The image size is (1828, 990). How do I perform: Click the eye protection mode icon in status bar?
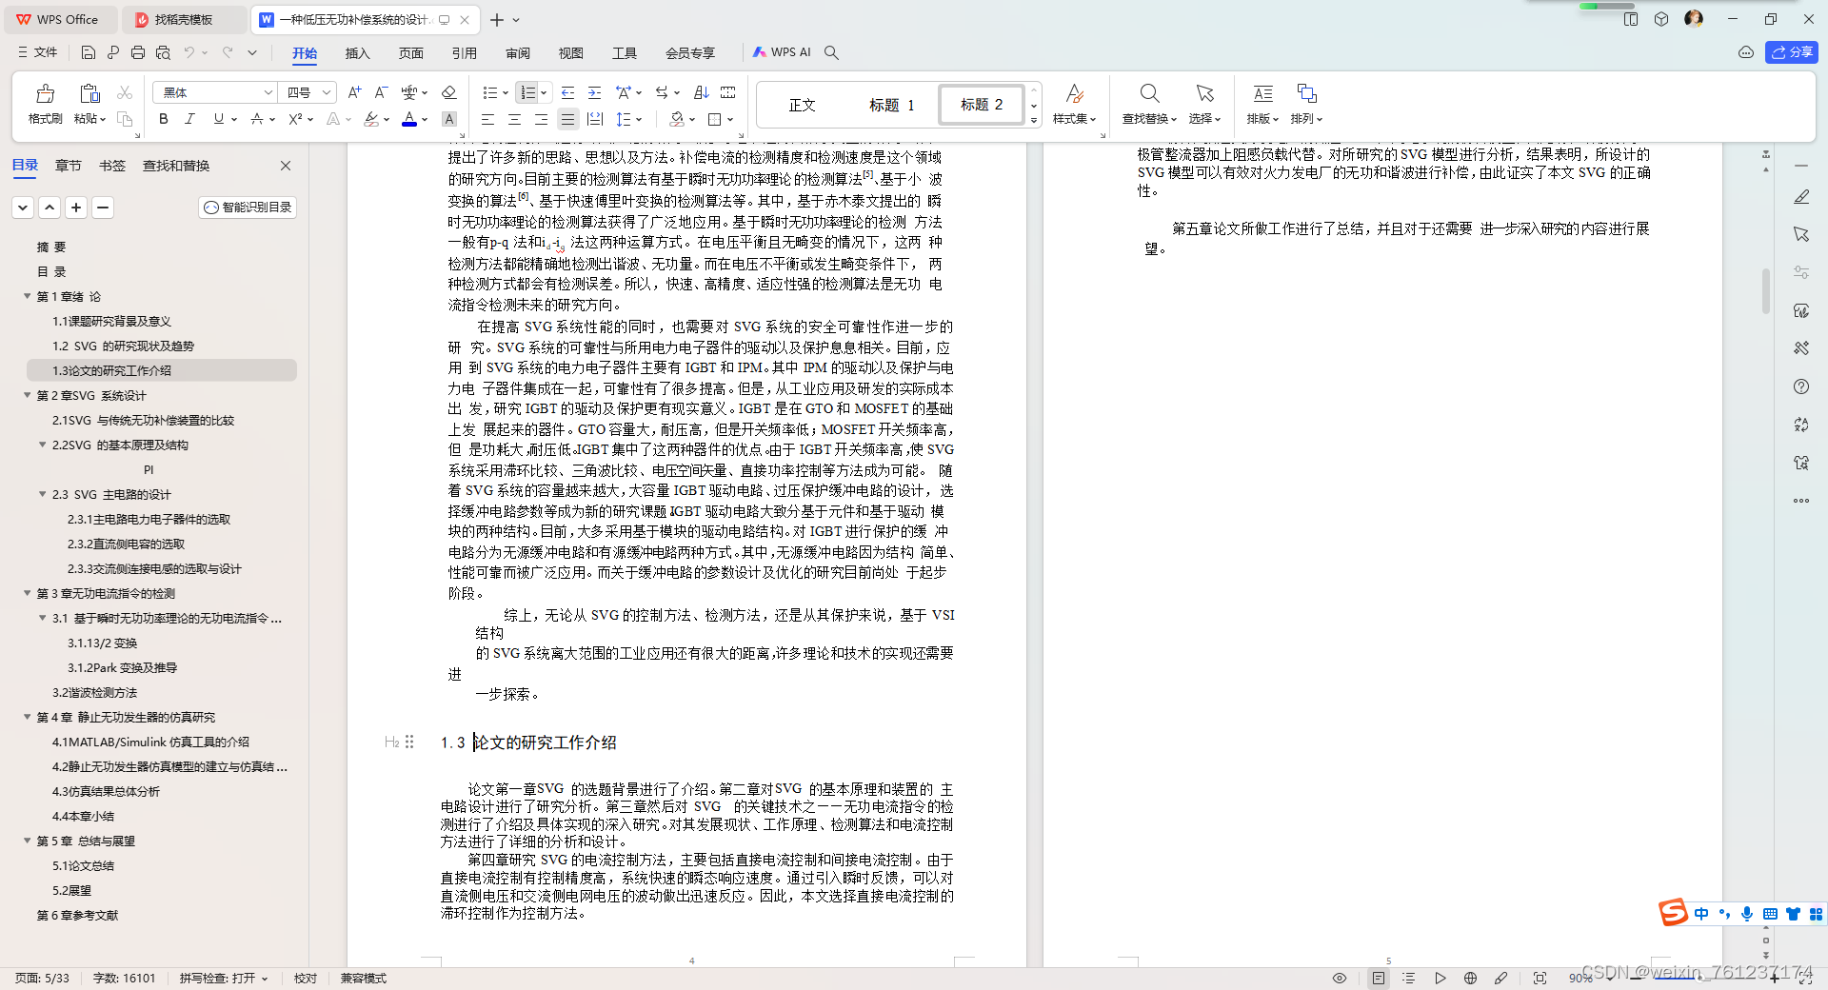pos(1340,978)
